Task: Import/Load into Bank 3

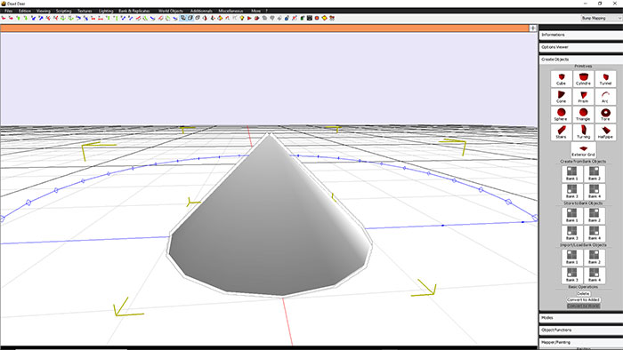Action: pos(571,275)
